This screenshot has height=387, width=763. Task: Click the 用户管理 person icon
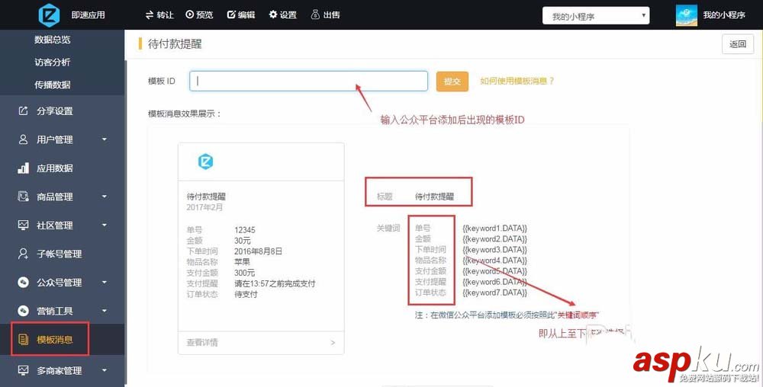pos(23,139)
